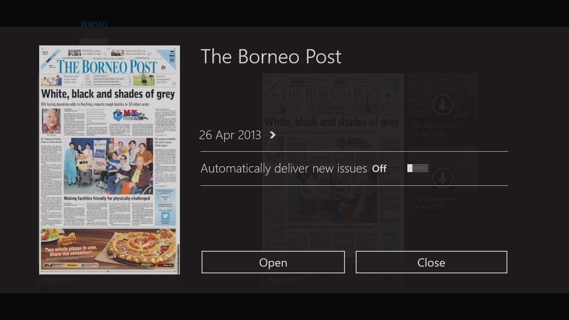Click the dimmed The Borneo Post 24 Apr 2013 caption

point(434,203)
